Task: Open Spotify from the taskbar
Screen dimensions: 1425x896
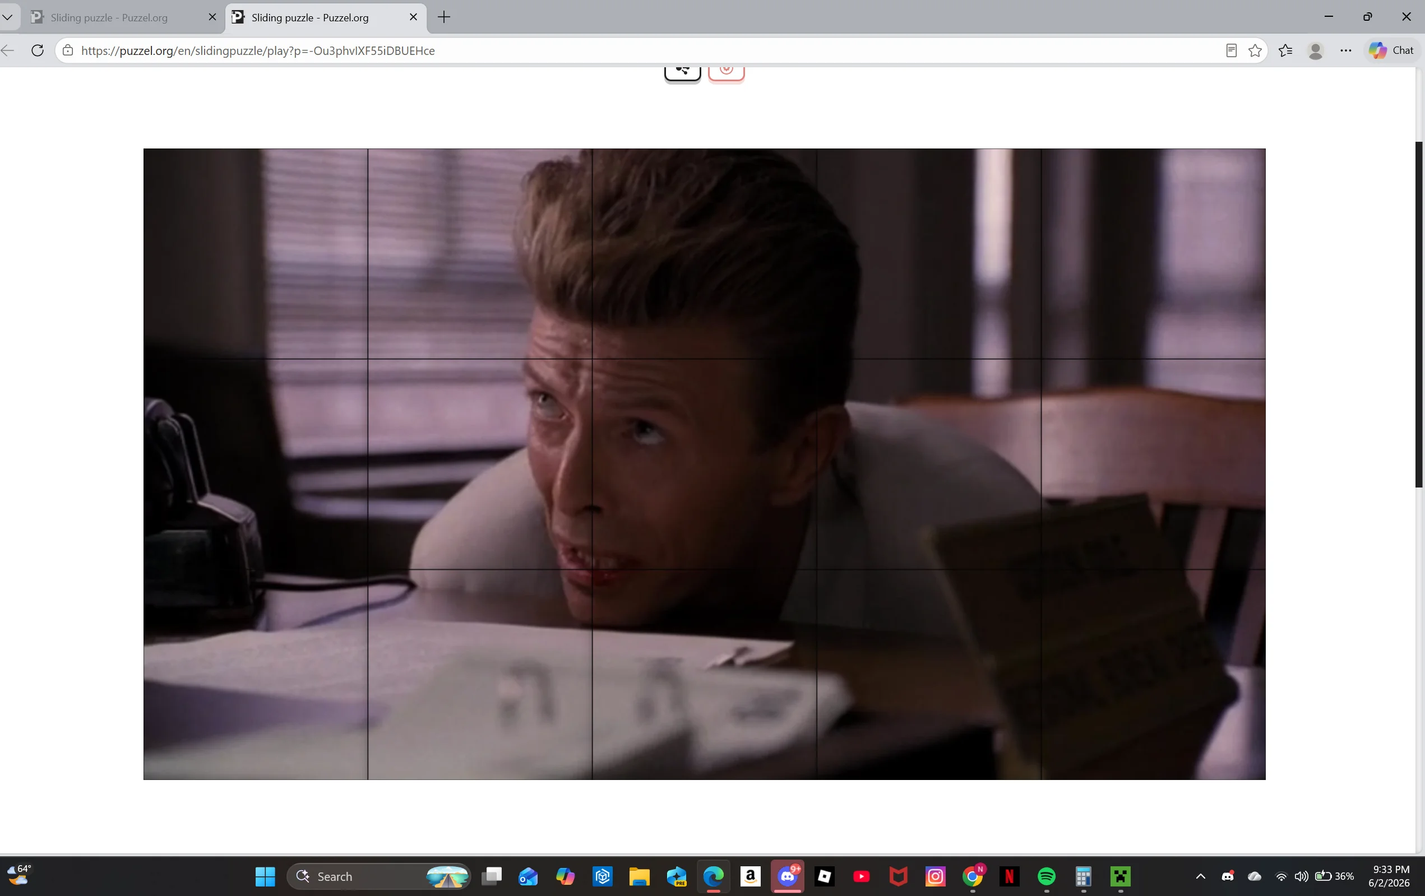Action: tap(1046, 876)
